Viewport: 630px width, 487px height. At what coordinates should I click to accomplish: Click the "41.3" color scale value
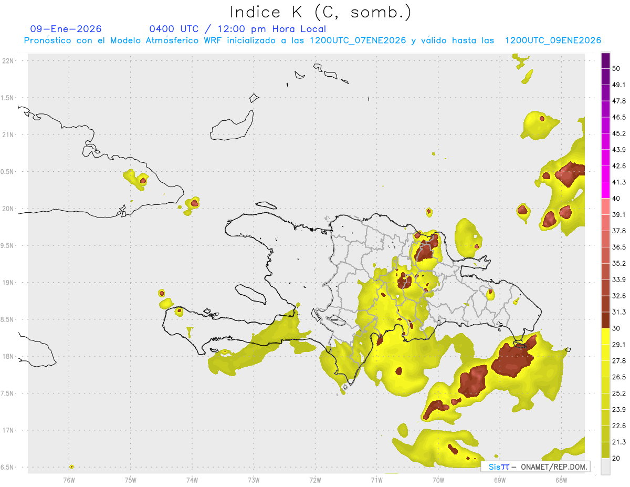(x=619, y=182)
